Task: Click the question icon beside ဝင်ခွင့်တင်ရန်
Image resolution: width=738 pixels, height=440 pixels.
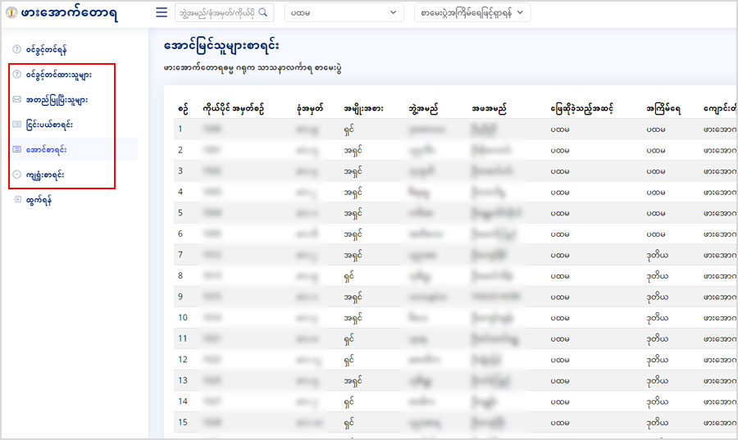Action: [x=17, y=50]
